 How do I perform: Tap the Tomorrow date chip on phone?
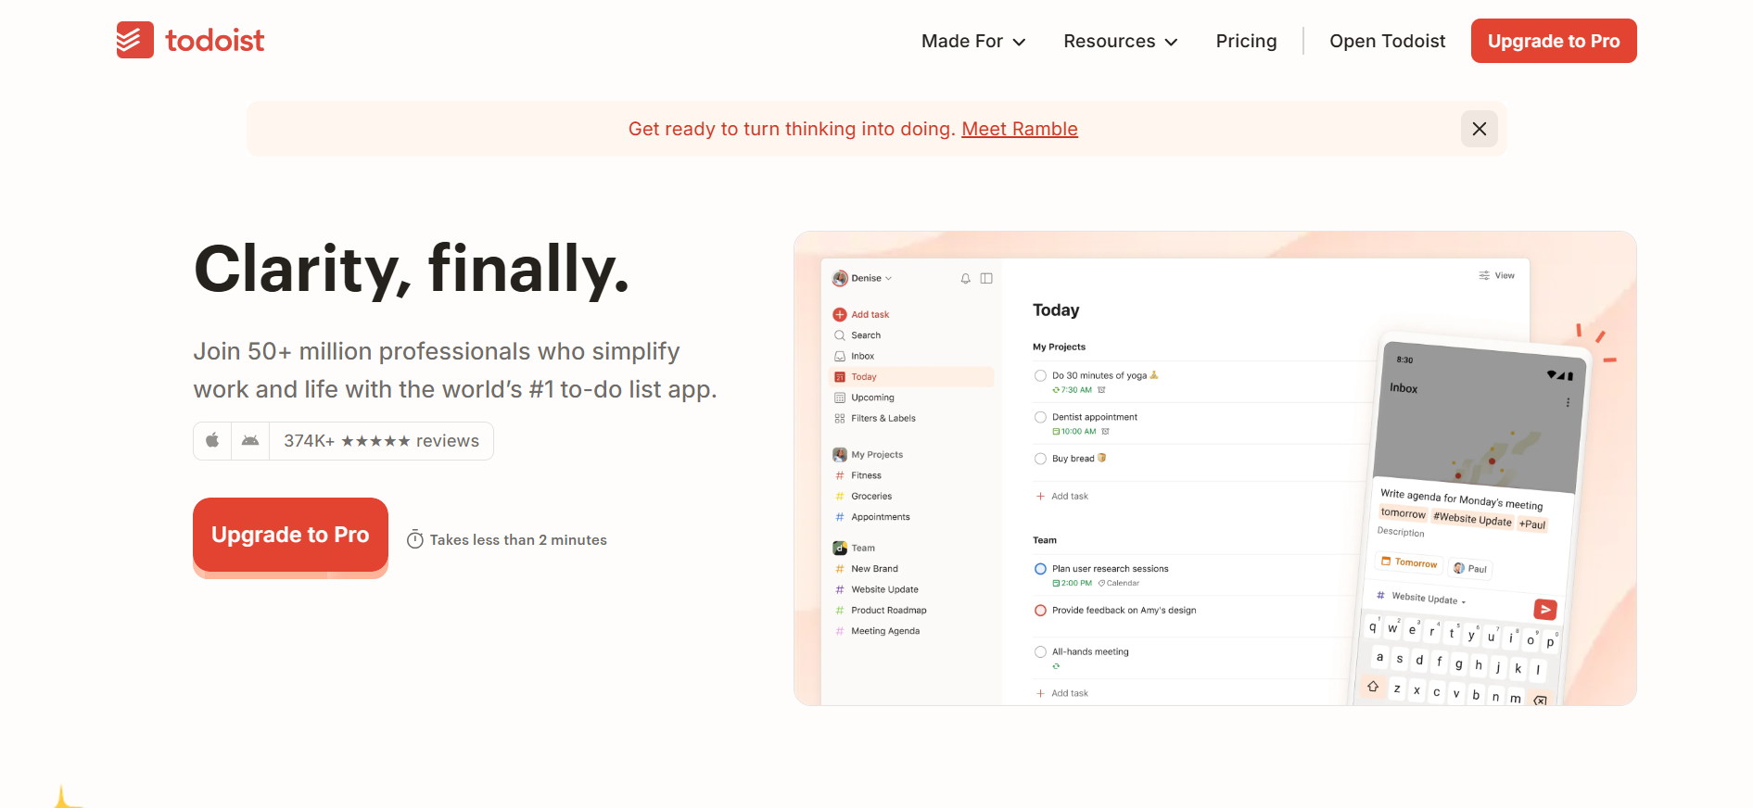[x=1409, y=562]
